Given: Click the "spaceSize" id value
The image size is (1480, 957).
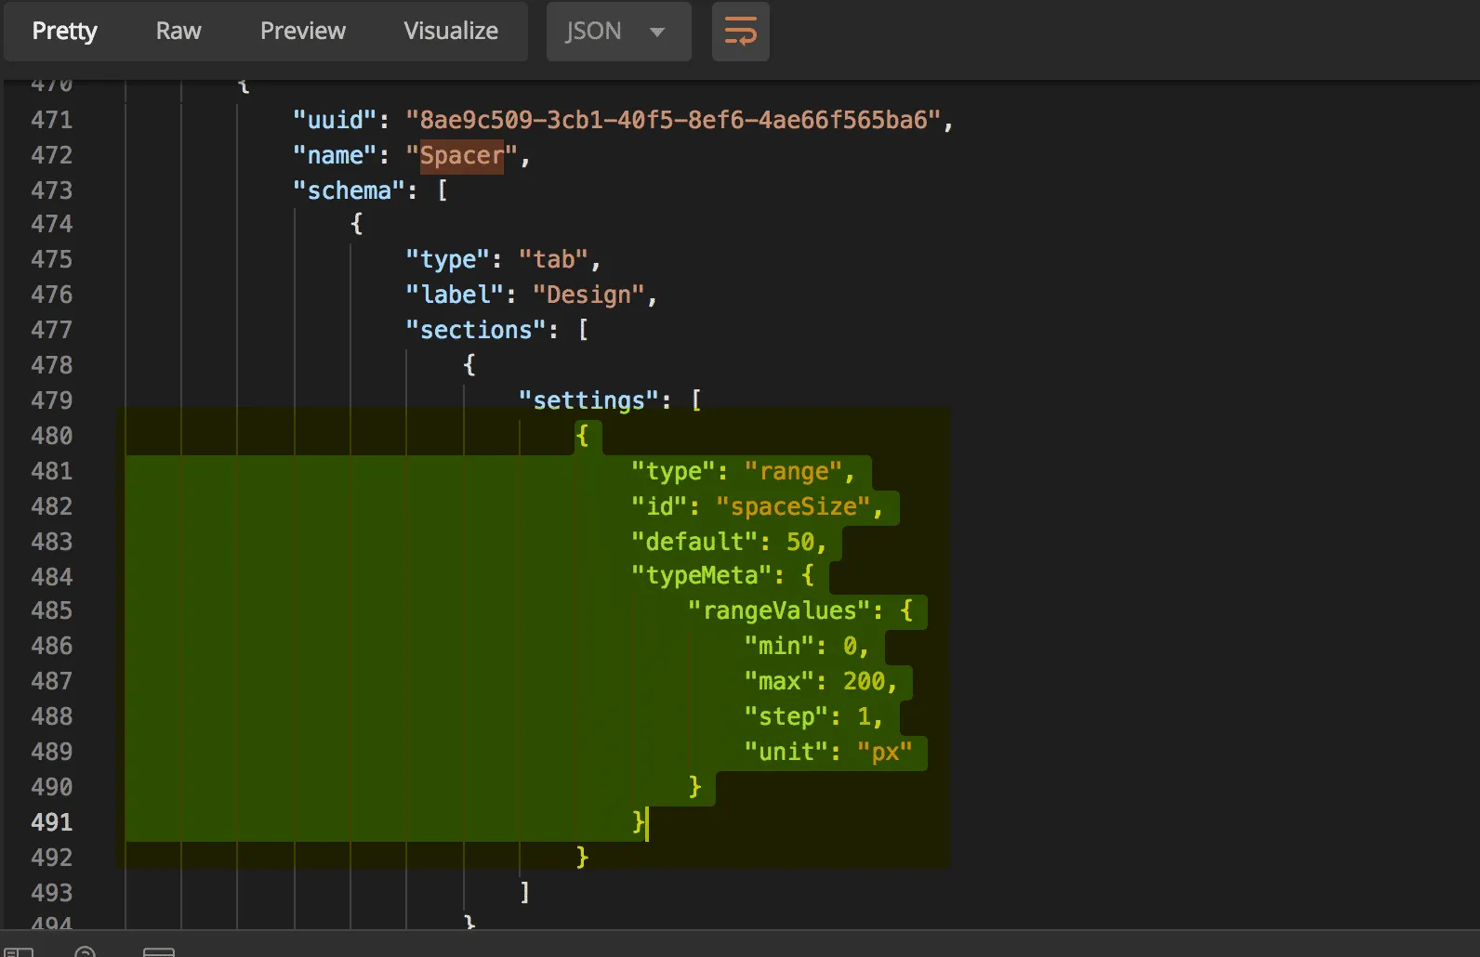Looking at the screenshot, I should pos(793,506).
